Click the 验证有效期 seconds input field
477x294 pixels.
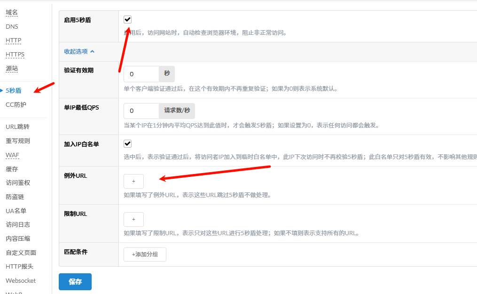click(141, 74)
